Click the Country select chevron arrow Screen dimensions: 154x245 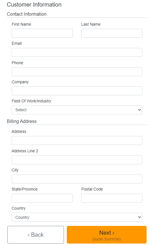[x=139, y=217]
